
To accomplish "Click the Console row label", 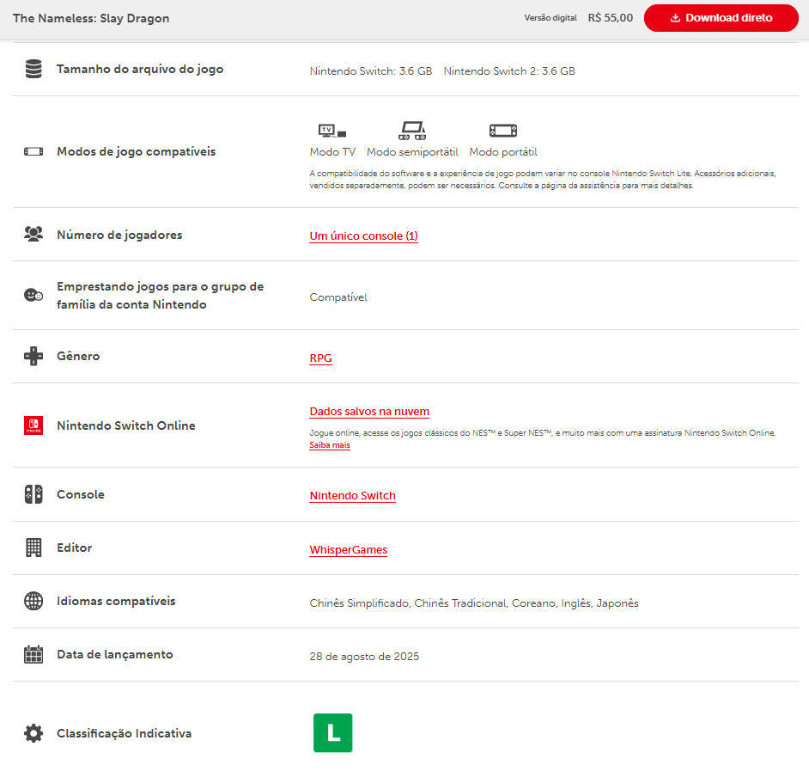I will [81, 495].
